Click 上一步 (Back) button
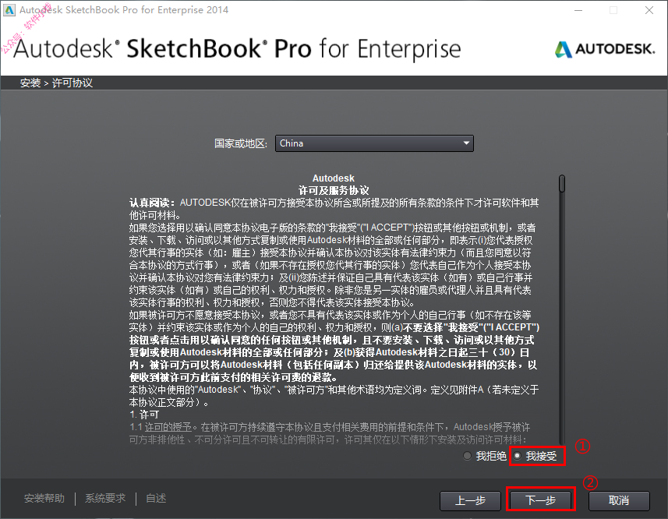Image resolution: width=668 pixels, height=519 pixels. (x=470, y=500)
